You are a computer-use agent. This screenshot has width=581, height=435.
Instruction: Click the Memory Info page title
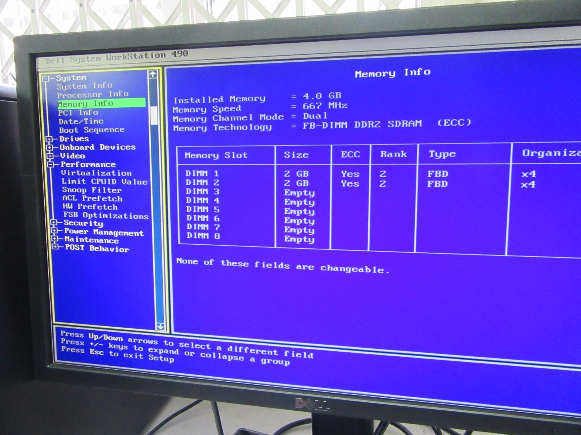(393, 73)
